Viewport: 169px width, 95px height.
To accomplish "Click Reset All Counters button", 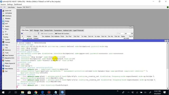I will click(62, 34).
